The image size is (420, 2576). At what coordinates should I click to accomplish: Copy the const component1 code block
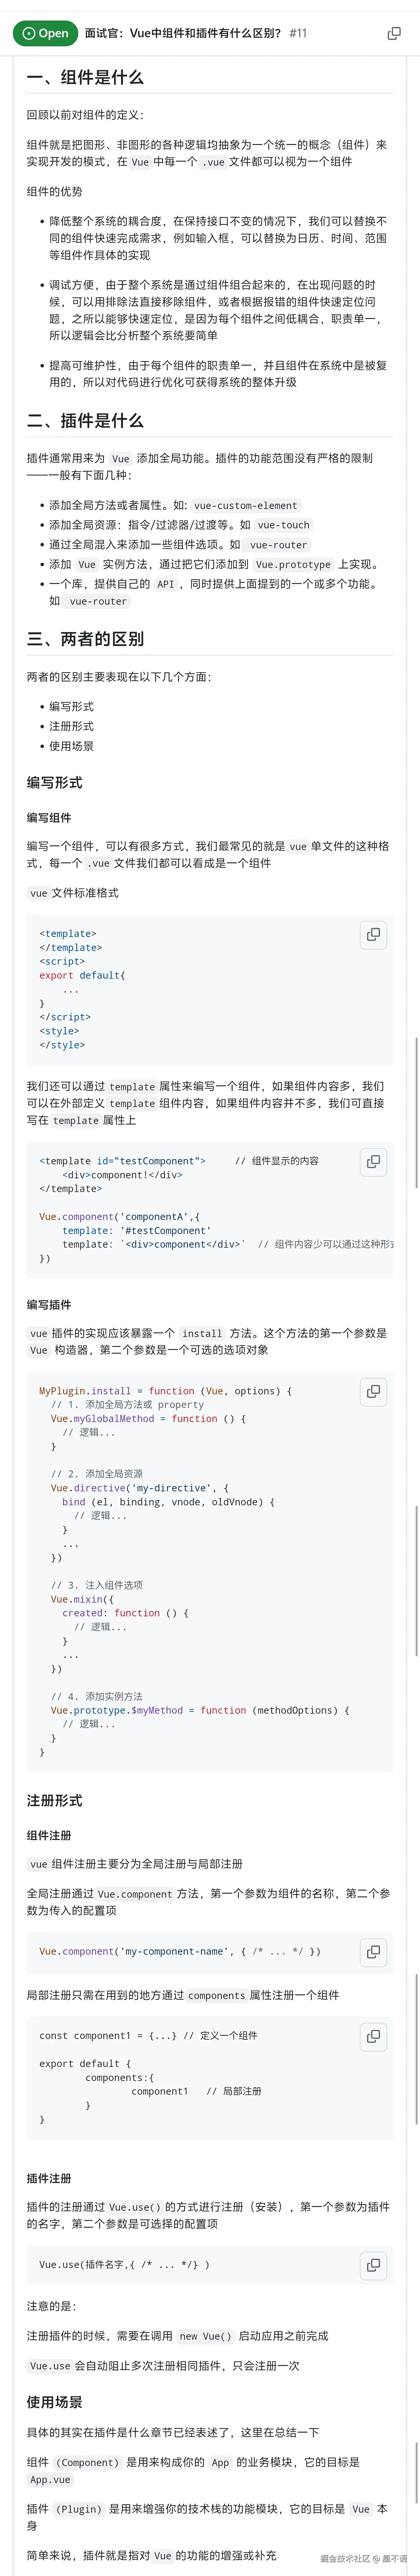point(373,2035)
